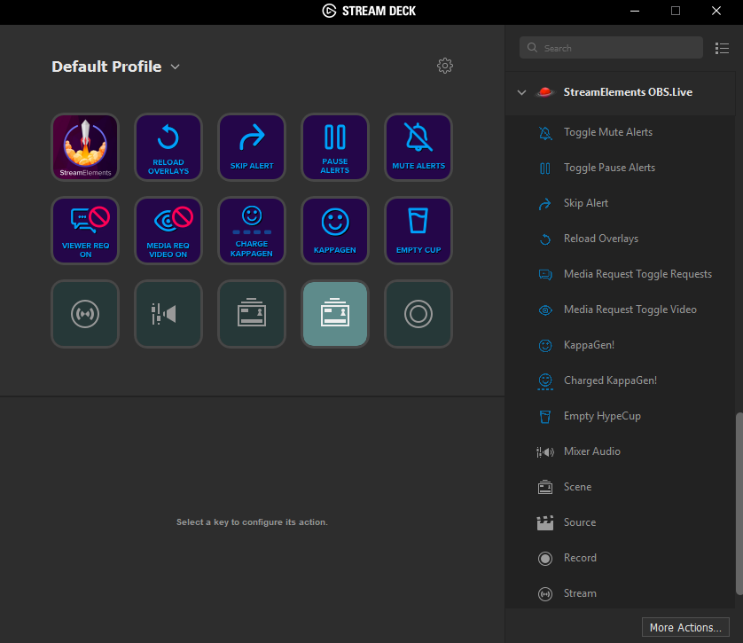Select the record circle key in grid
The height and width of the screenshot is (643, 743).
tap(418, 314)
